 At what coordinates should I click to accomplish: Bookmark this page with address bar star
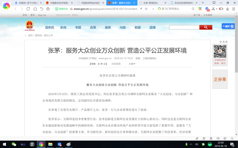tap(146, 9)
